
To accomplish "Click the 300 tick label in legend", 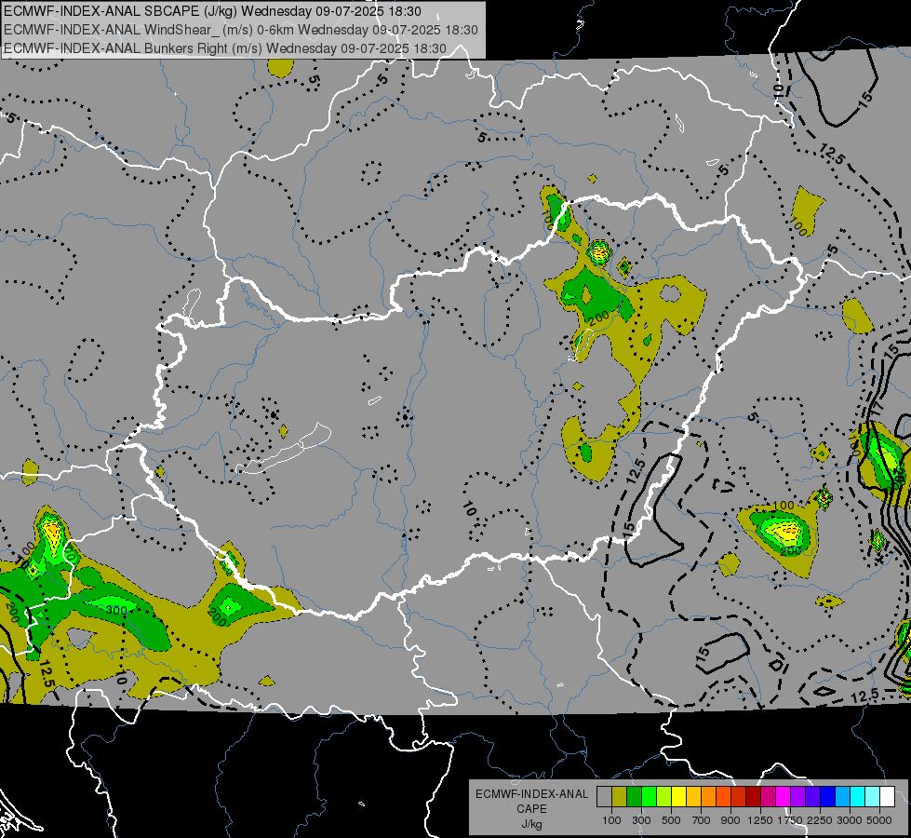I will tap(641, 820).
